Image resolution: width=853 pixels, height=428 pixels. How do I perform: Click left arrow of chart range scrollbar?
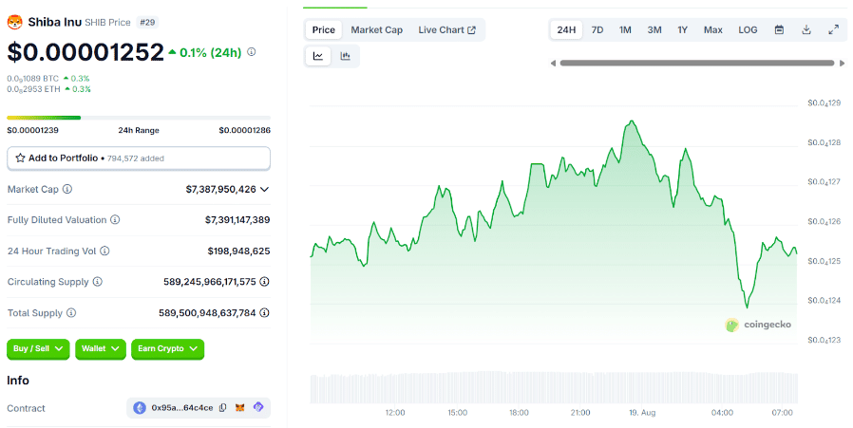click(x=553, y=64)
